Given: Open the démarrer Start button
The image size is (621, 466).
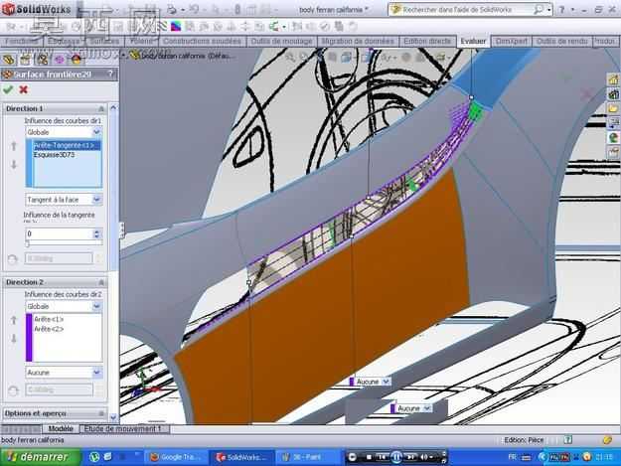Looking at the screenshot, I should click(40, 457).
